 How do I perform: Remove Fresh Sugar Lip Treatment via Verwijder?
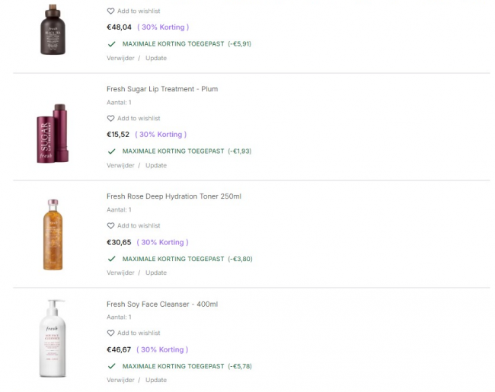tap(120, 165)
